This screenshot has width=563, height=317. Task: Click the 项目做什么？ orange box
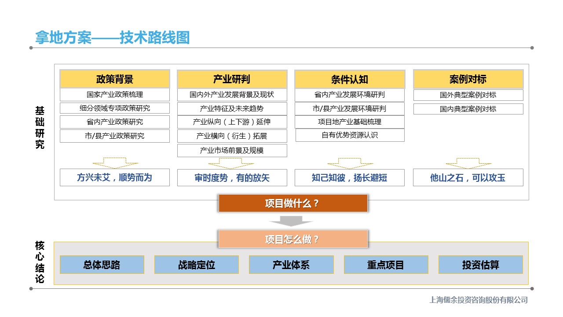(292, 203)
